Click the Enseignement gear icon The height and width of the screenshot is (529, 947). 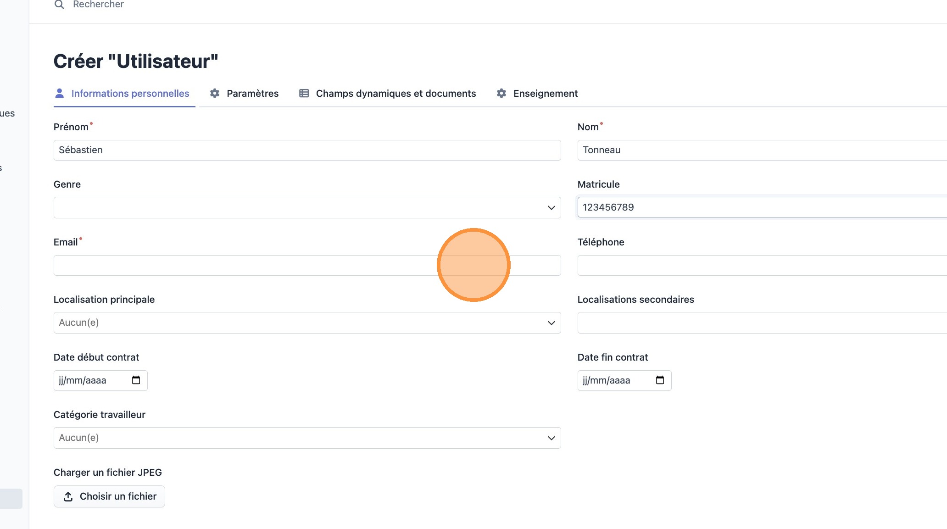tap(501, 94)
